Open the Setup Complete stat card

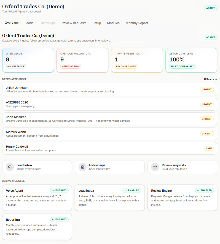[191, 60]
